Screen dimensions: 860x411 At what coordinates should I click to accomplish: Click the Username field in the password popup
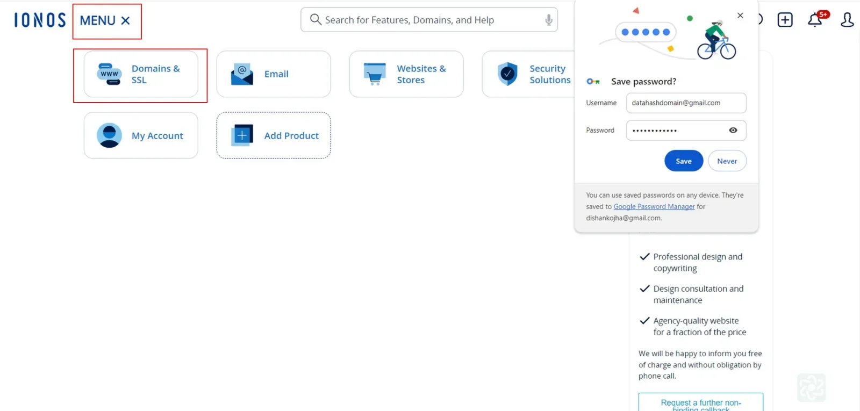[686, 103]
